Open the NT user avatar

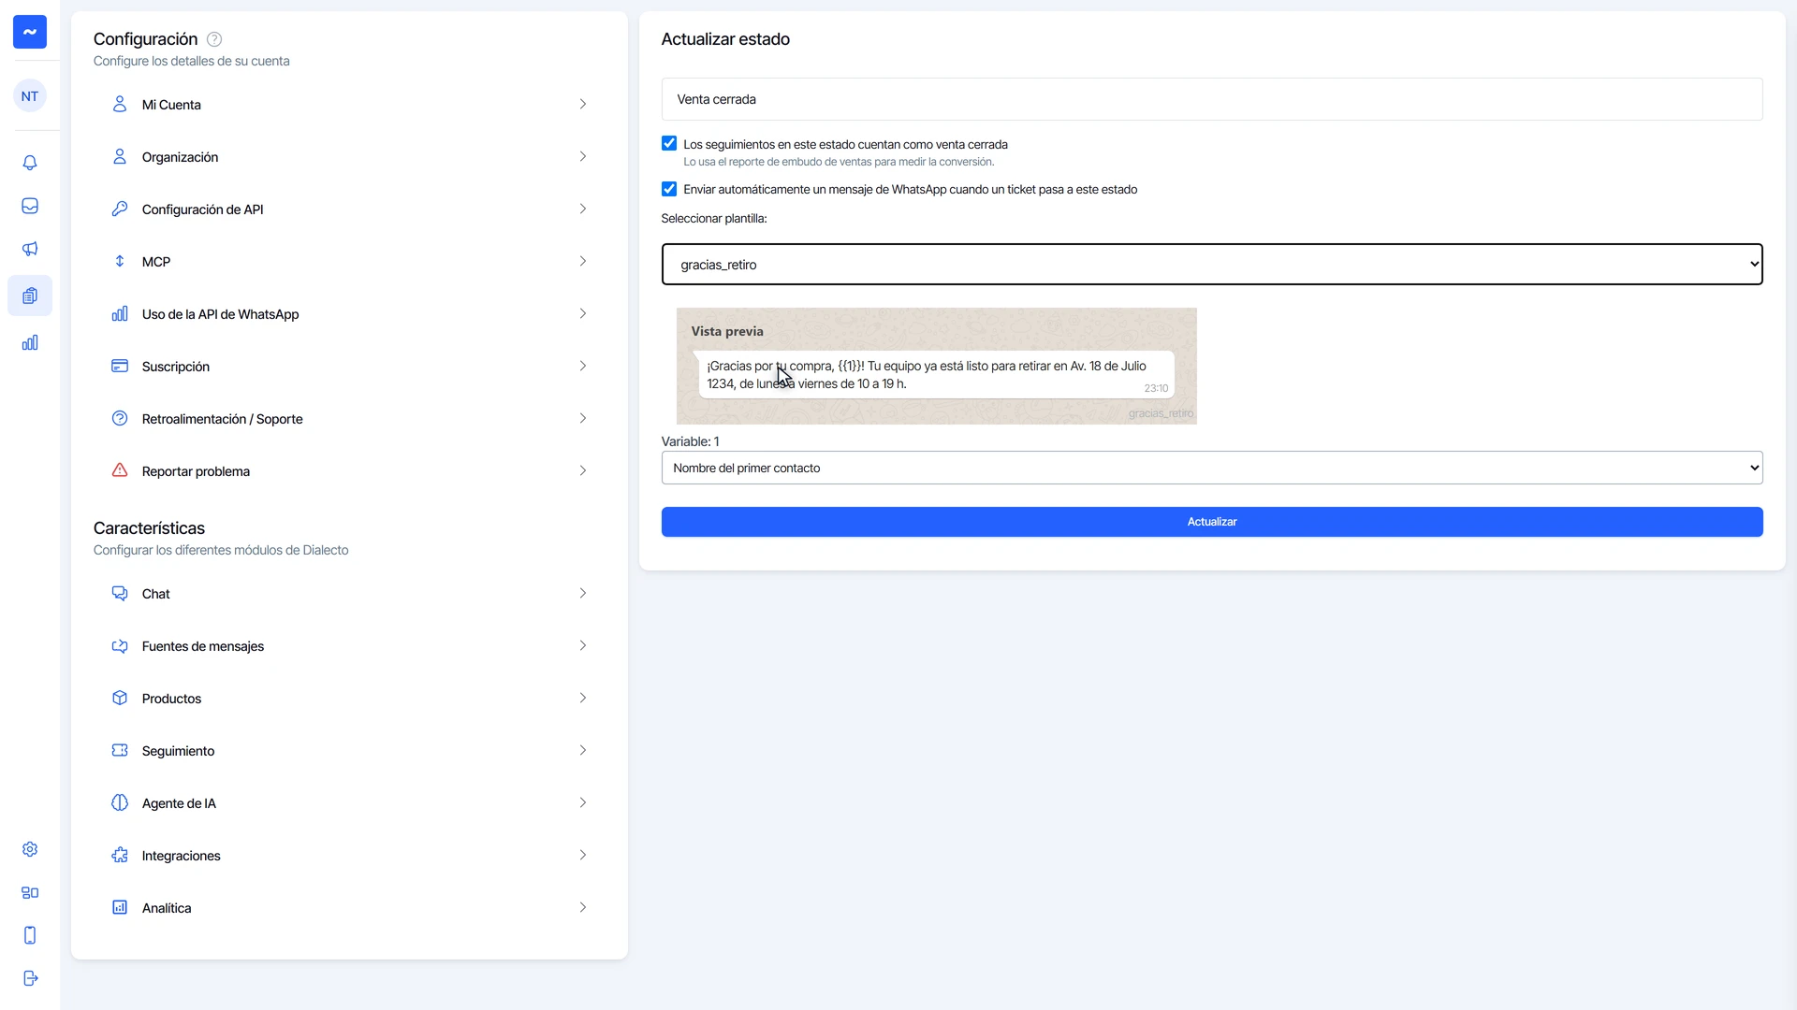tap(30, 96)
